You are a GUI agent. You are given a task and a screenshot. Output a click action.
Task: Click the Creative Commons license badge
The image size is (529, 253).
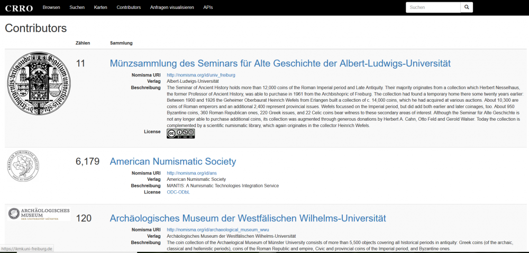(x=180, y=133)
